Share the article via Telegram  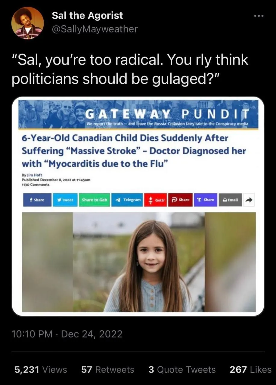click(127, 200)
